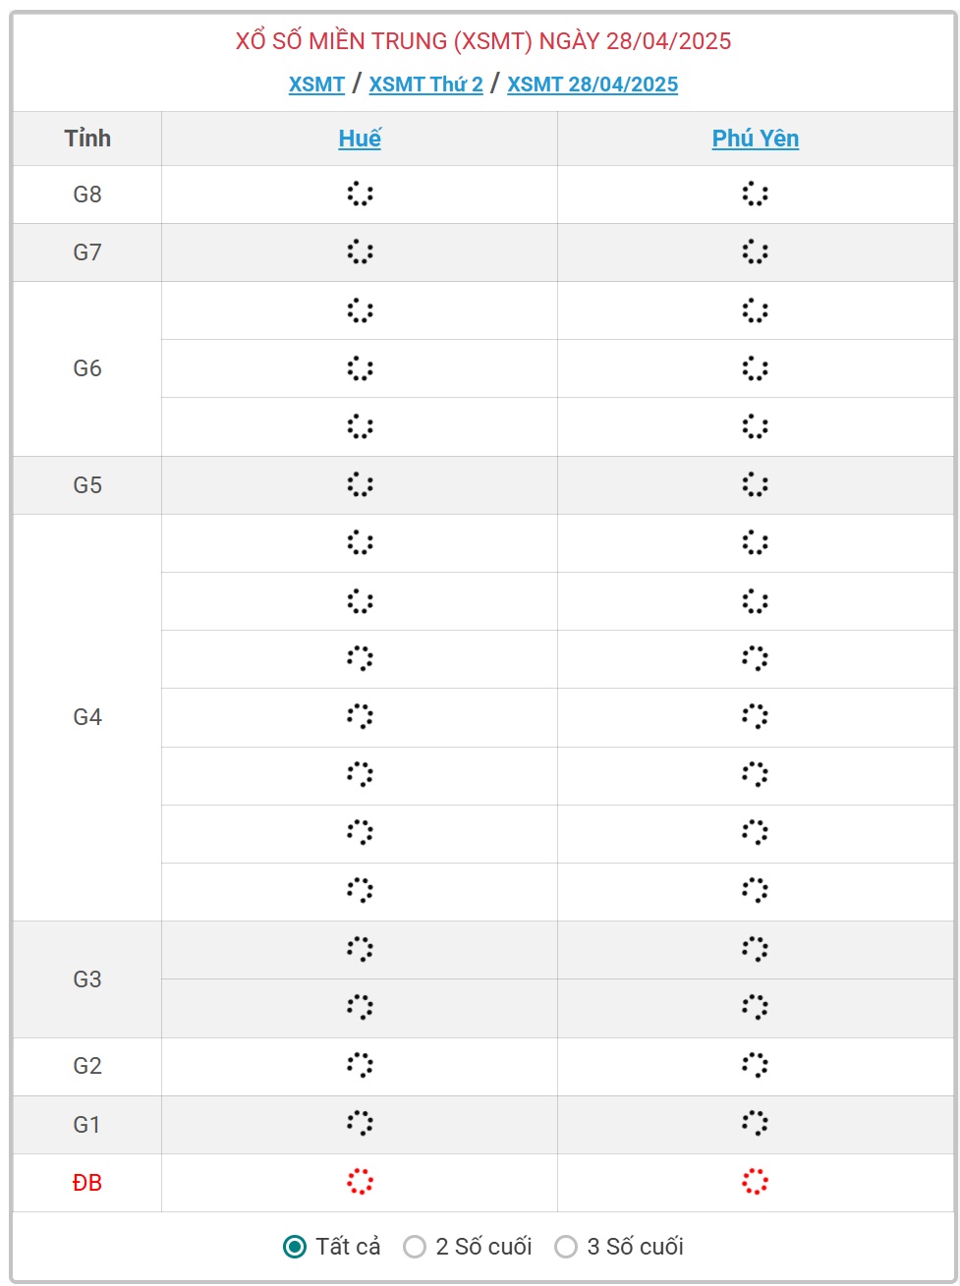This screenshot has height=1286, width=960.
Task: Select the Tất cả radio option
Action: pyautogui.click(x=295, y=1247)
